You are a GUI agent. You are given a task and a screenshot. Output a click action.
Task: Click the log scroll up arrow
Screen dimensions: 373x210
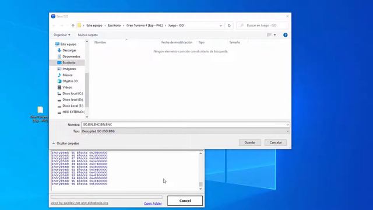click(200, 153)
